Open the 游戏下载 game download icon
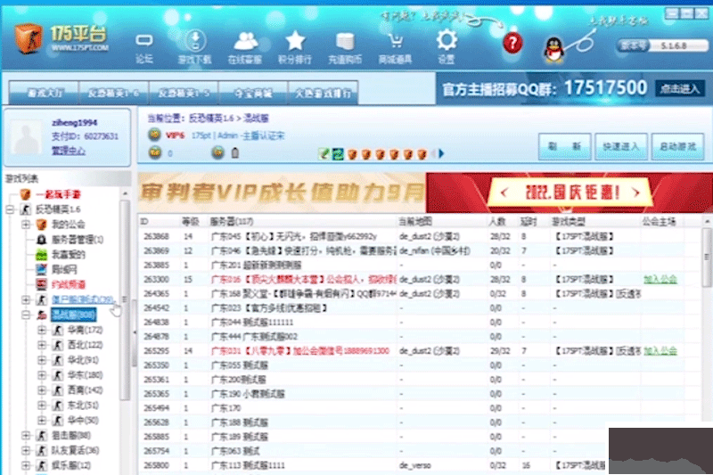Screen dimensions: 713x475 coord(194,47)
